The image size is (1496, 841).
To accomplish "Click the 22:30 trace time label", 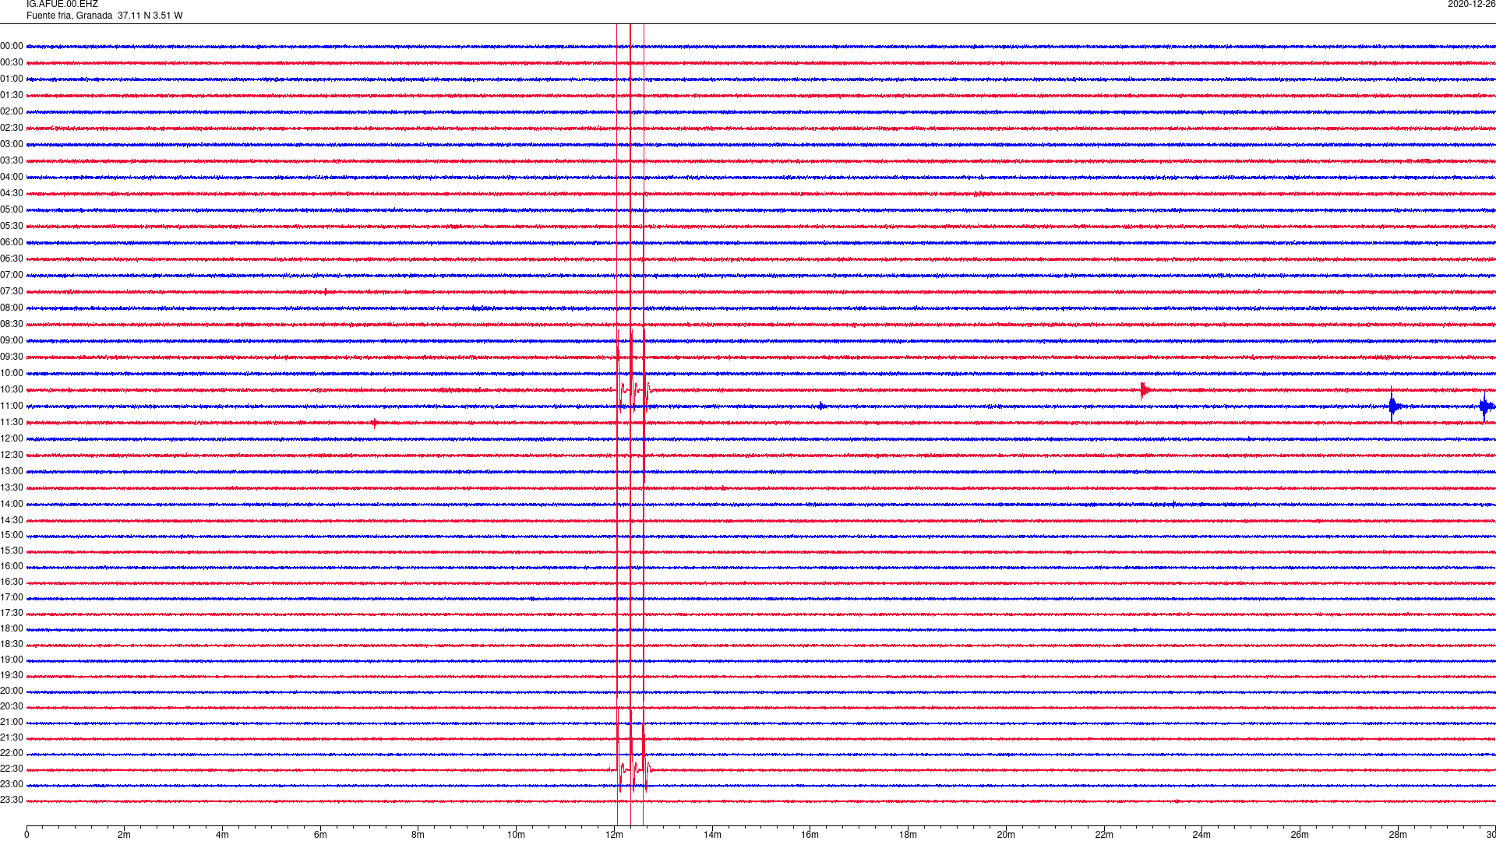I will [x=12, y=769].
